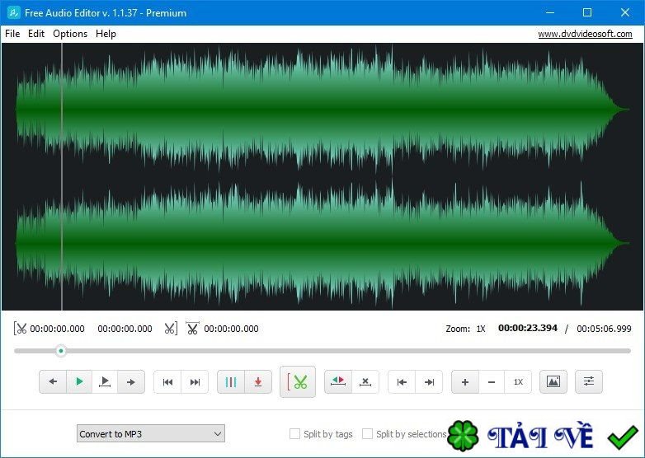Click the invert selection red-green arrows icon
The image size is (645, 458).
[338, 381]
